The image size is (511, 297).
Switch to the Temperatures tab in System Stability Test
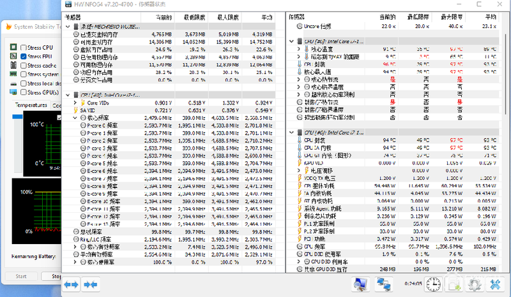point(31,105)
